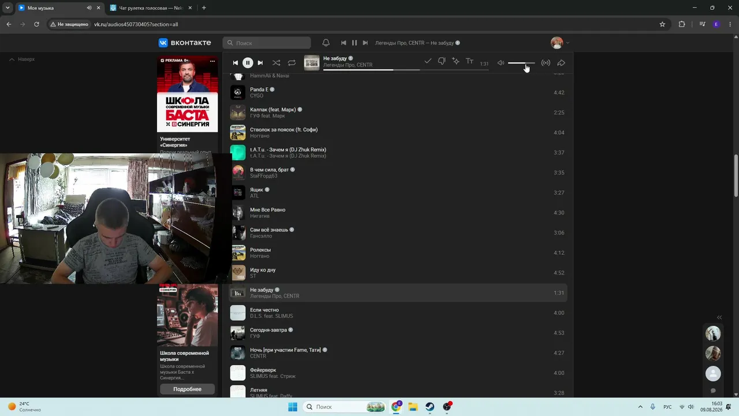Viewport: 739px width, 416px height.
Task: Toggle shuffle mode in the player
Action: [277, 62]
